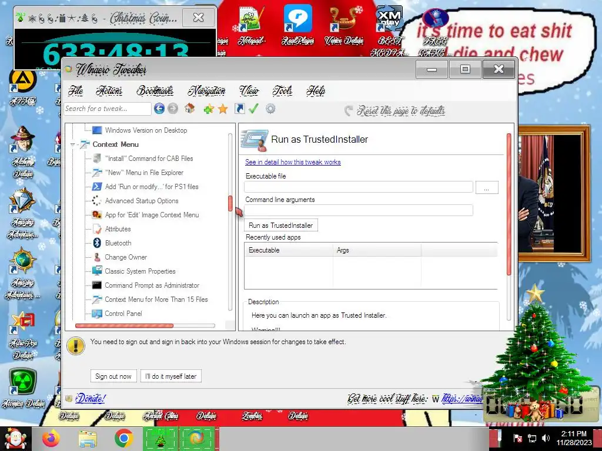Select Command Prompt as Administrator
Viewport: 602px width, 451px height.
coord(152,286)
